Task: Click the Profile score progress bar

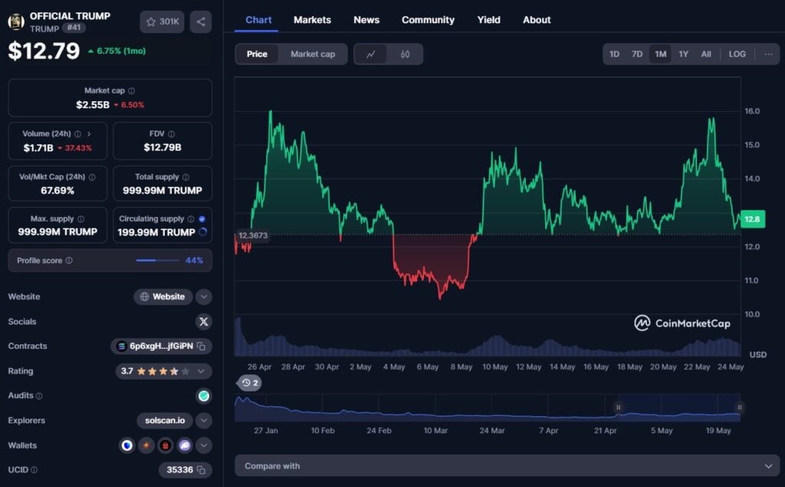Action: pyautogui.click(x=158, y=261)
